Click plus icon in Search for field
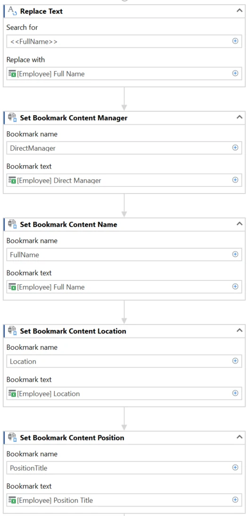Viewport: 248px width, 516px height. [x=235, y=41]
